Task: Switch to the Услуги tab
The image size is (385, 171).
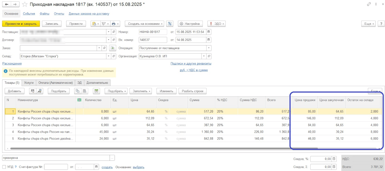Action: point(29,83)
